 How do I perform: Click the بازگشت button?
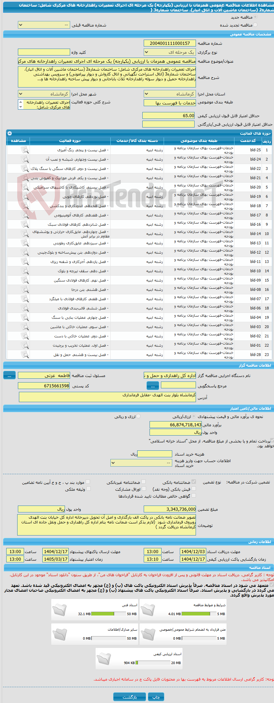click(x=130, y=697)
